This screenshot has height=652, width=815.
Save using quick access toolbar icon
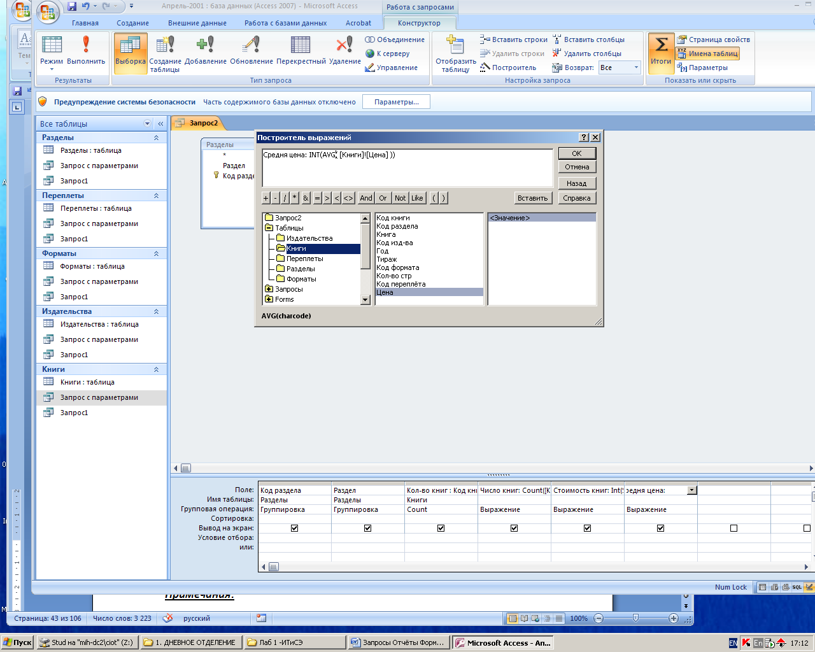coord(72,6)
